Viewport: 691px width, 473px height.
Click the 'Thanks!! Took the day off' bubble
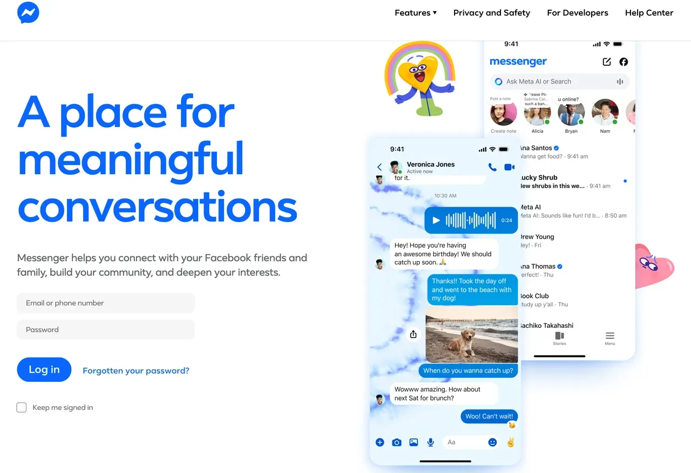point(472,290)
